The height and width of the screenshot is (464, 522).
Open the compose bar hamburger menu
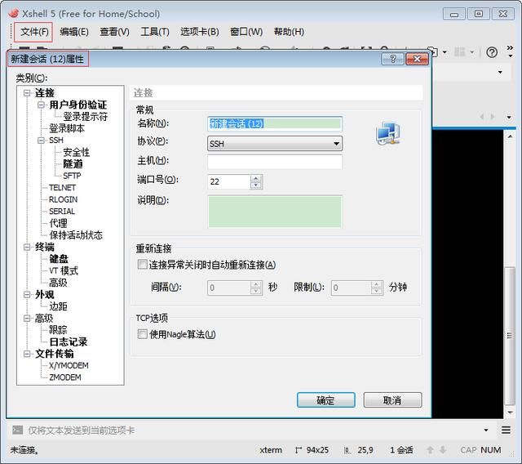coord(506,430)
